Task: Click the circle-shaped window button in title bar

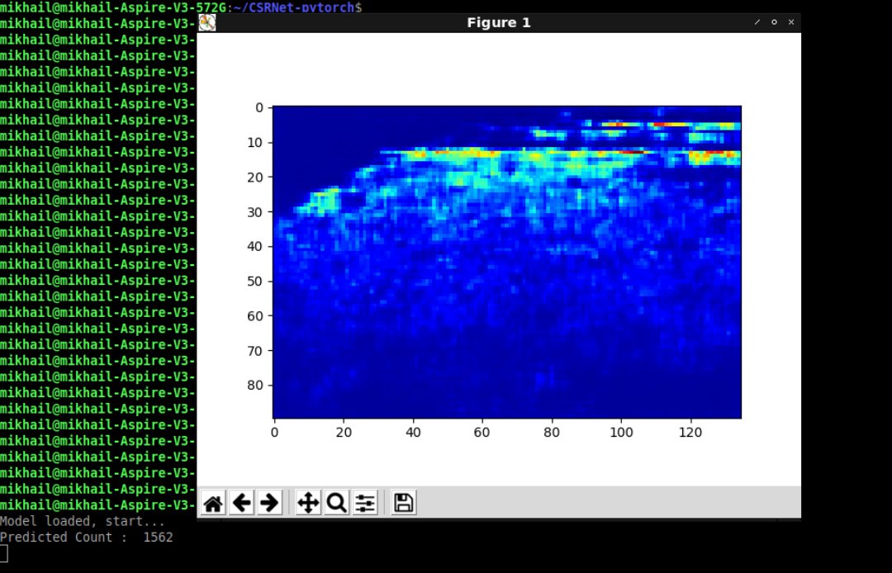Action: 774,22
